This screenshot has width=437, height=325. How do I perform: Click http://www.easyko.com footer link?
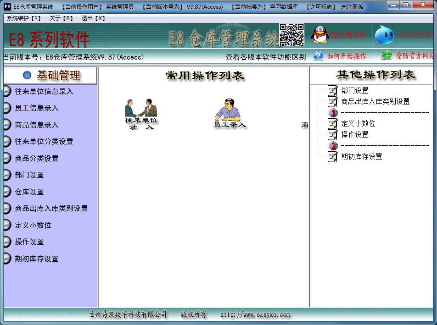tap(255, 315)
